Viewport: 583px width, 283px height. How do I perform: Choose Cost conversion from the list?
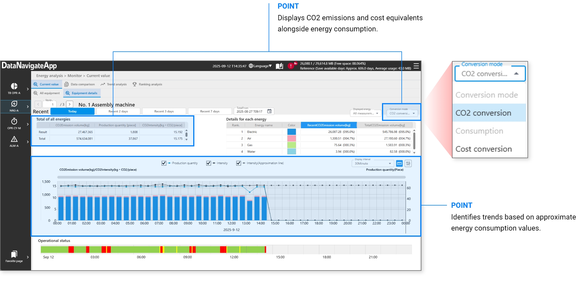click(x=484, y=149)
